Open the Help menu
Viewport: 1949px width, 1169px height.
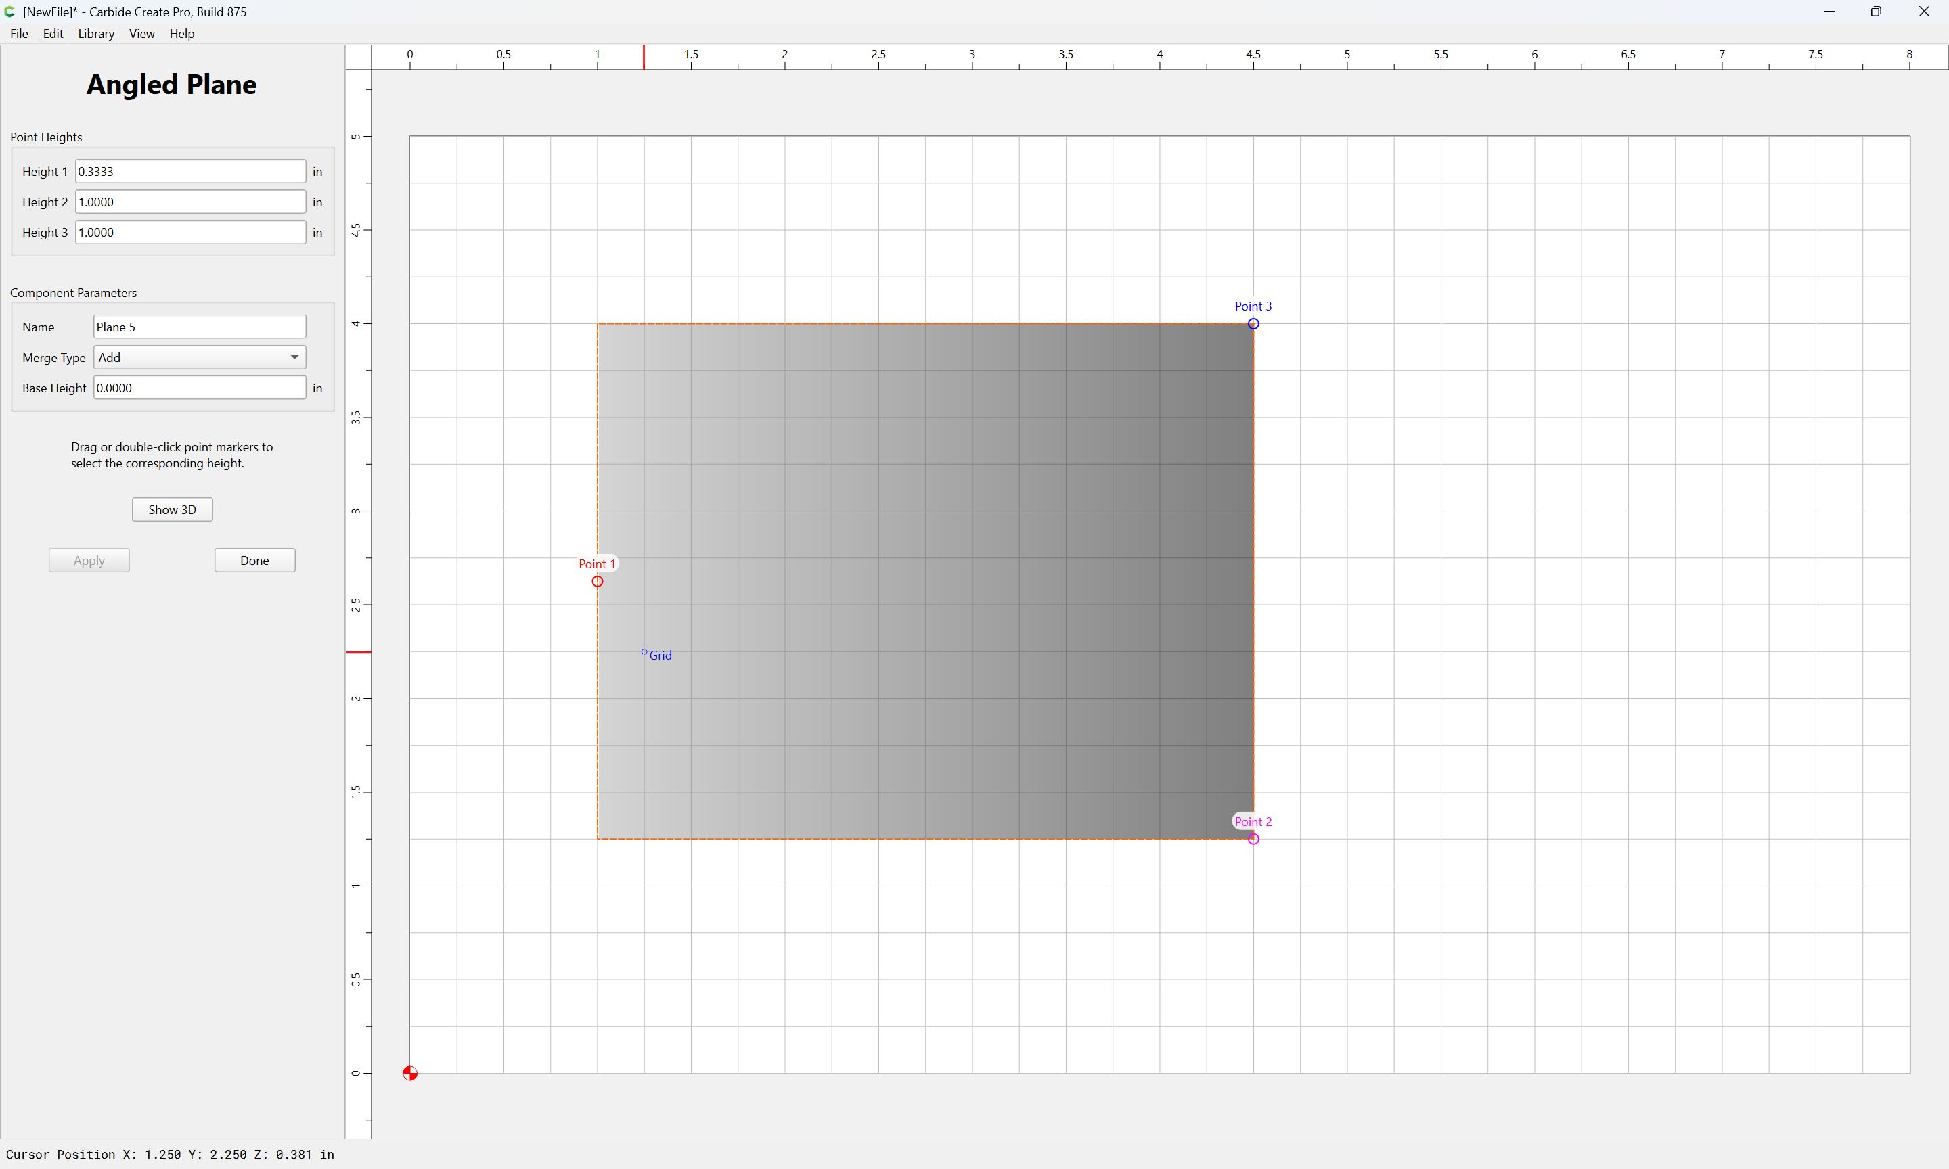point(182,34)
